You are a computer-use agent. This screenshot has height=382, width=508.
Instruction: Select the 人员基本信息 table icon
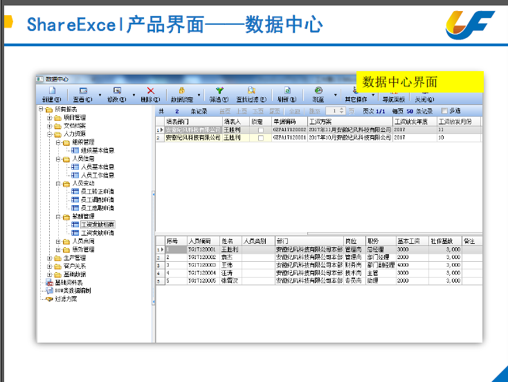(x=75, y=167)
